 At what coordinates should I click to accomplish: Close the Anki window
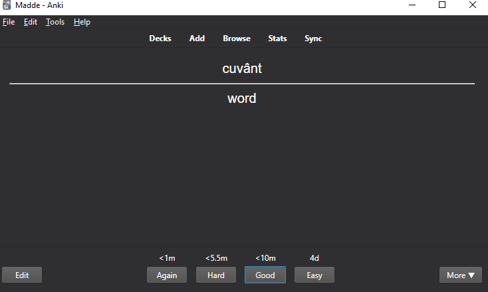(x=472, y=6)
